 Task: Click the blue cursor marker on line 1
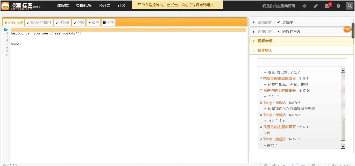tap(6, 30)
